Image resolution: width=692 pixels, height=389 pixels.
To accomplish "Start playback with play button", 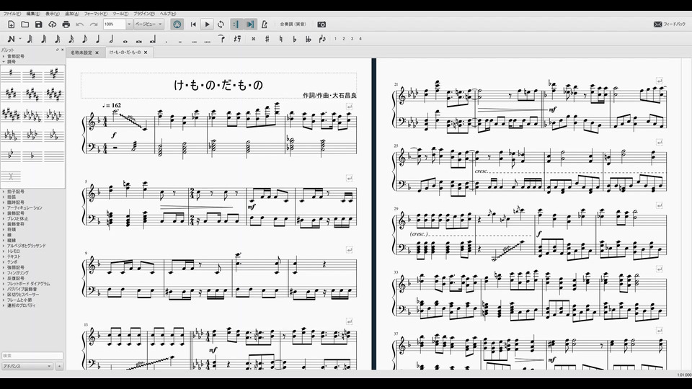I will point(207,24).
